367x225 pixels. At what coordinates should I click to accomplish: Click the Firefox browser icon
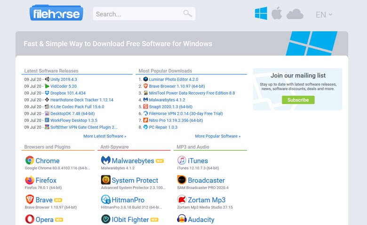coord(30,180)
